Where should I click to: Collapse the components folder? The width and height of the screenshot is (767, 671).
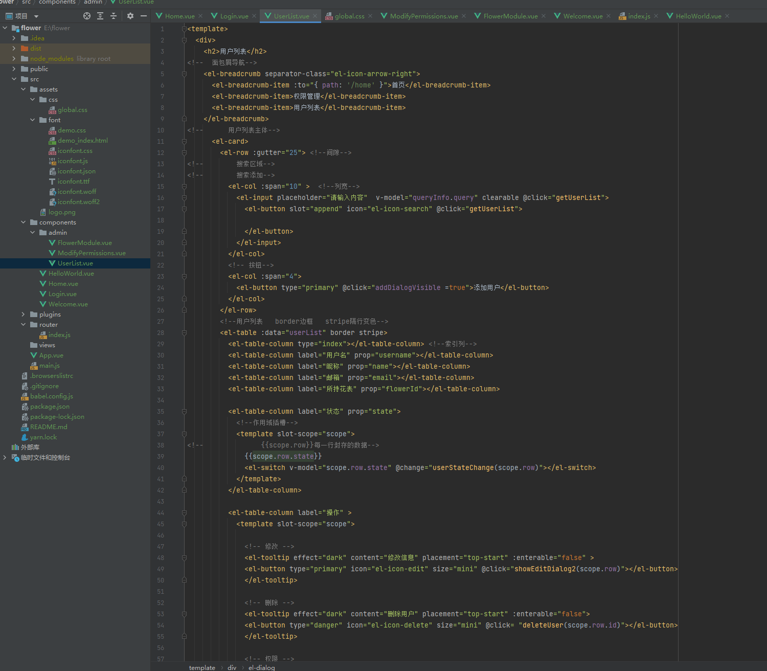tap(24, 222)
